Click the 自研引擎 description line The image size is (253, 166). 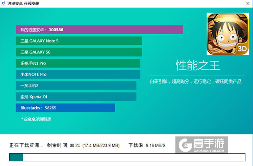pos(196,82)
